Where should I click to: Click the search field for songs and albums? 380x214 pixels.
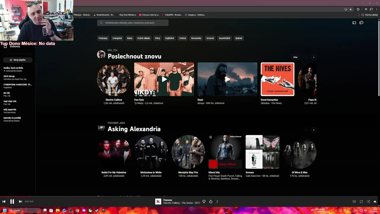tap(133, 23)
